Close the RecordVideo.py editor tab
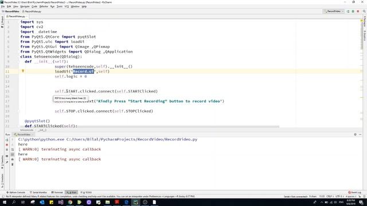367x206 pixels. tap(27, 17)
